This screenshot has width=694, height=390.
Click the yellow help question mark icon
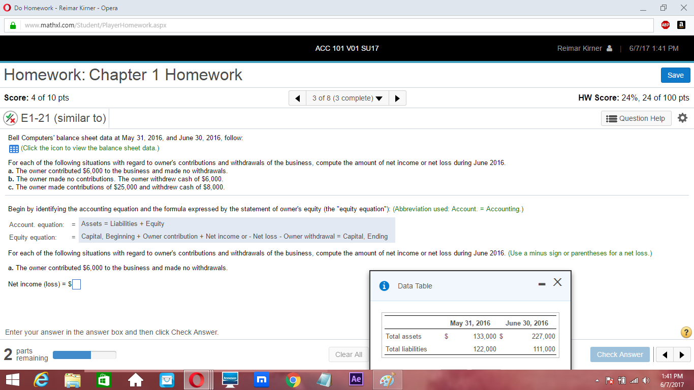point(685,332)
